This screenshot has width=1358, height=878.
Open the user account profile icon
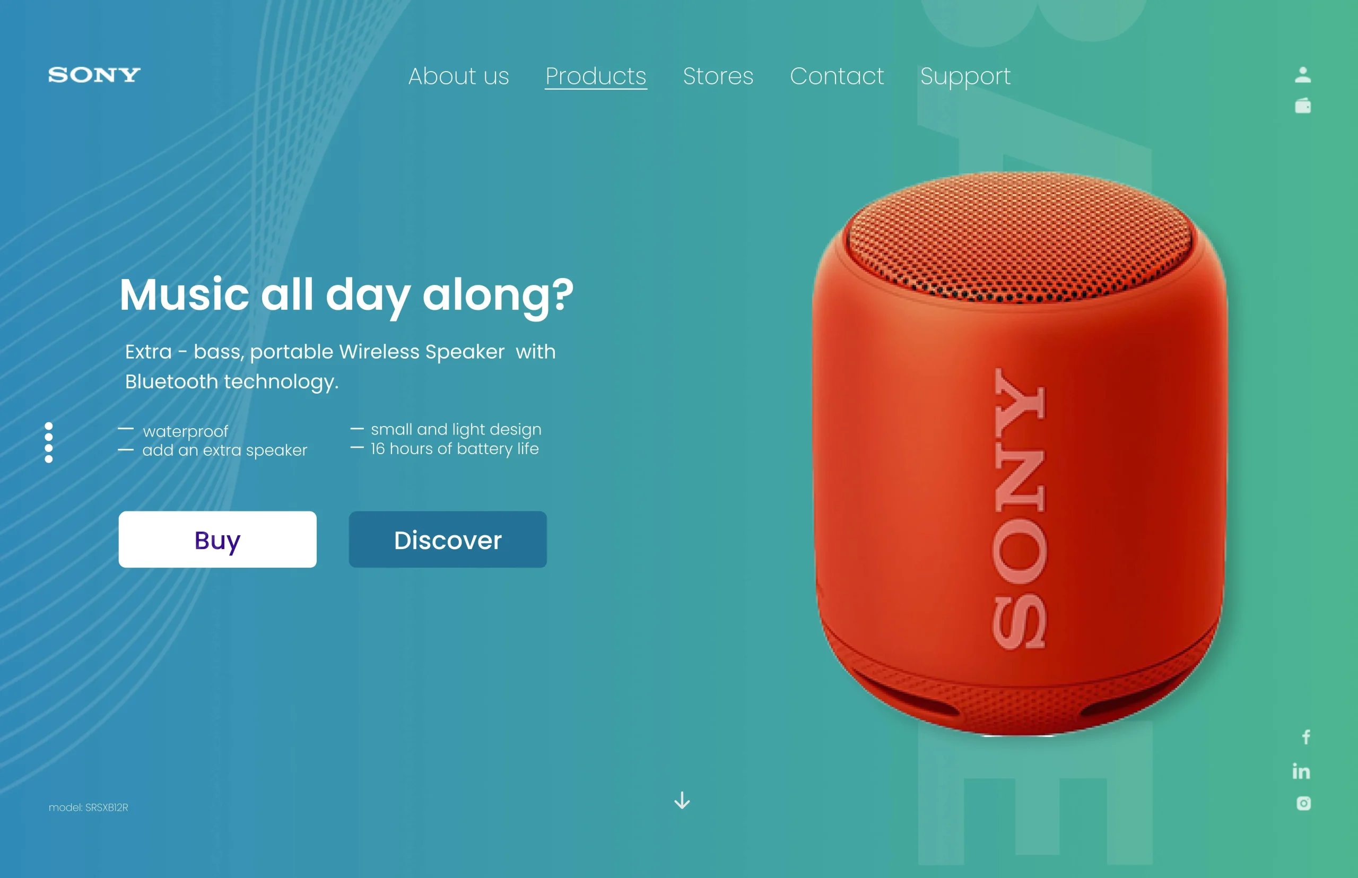coord(1303,75)
